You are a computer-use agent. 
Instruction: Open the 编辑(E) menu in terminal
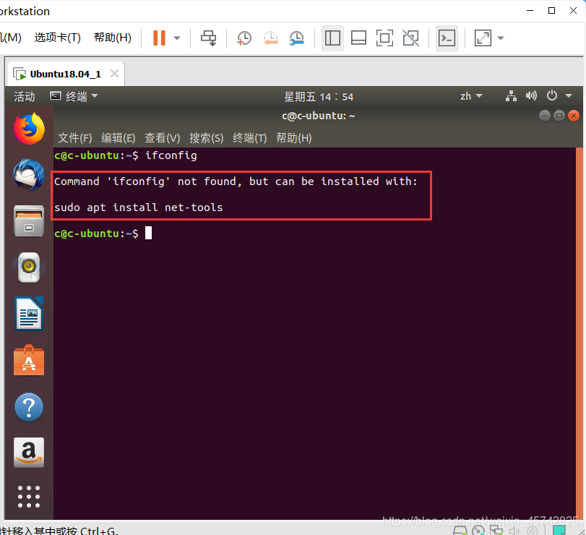coord(117,137)
